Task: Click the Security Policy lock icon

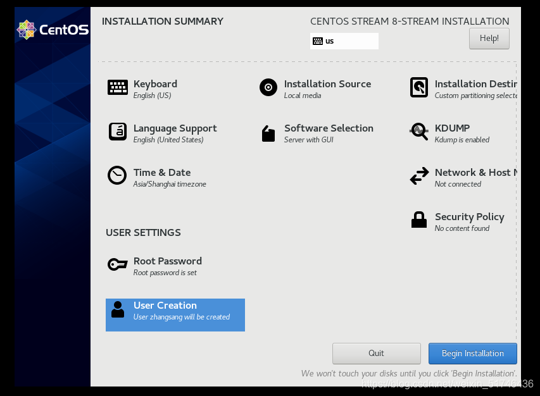Action: tap(419, 220)
